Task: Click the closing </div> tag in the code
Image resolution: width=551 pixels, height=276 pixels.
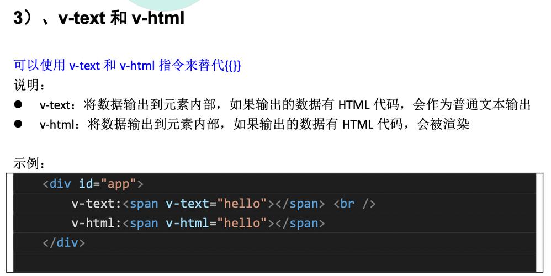Action: pyautogui.click(x=64, y=242)
